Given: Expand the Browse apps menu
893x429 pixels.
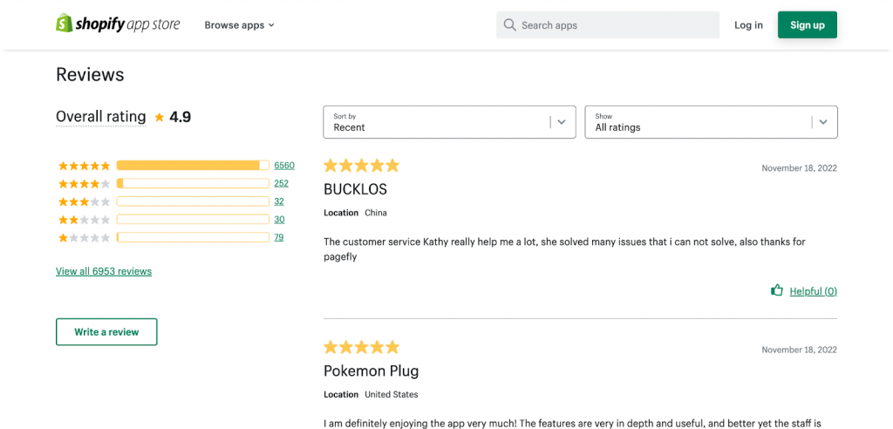Looking at the screenshot, I should 239,25.
